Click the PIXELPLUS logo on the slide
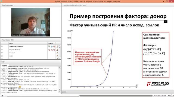Image resolution: width=174 pixels, height=97 pixels. coord(158,84)
